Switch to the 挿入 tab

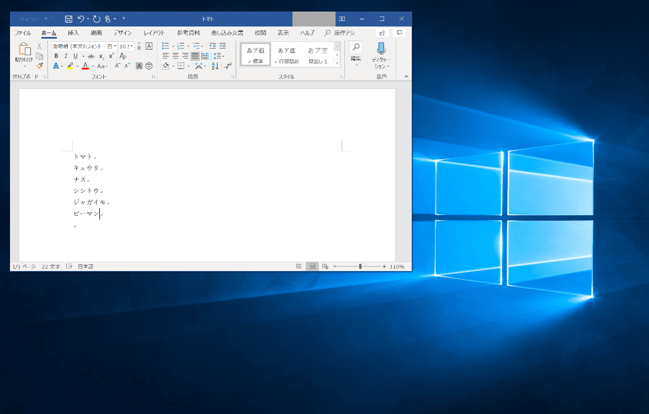(73, 33)
